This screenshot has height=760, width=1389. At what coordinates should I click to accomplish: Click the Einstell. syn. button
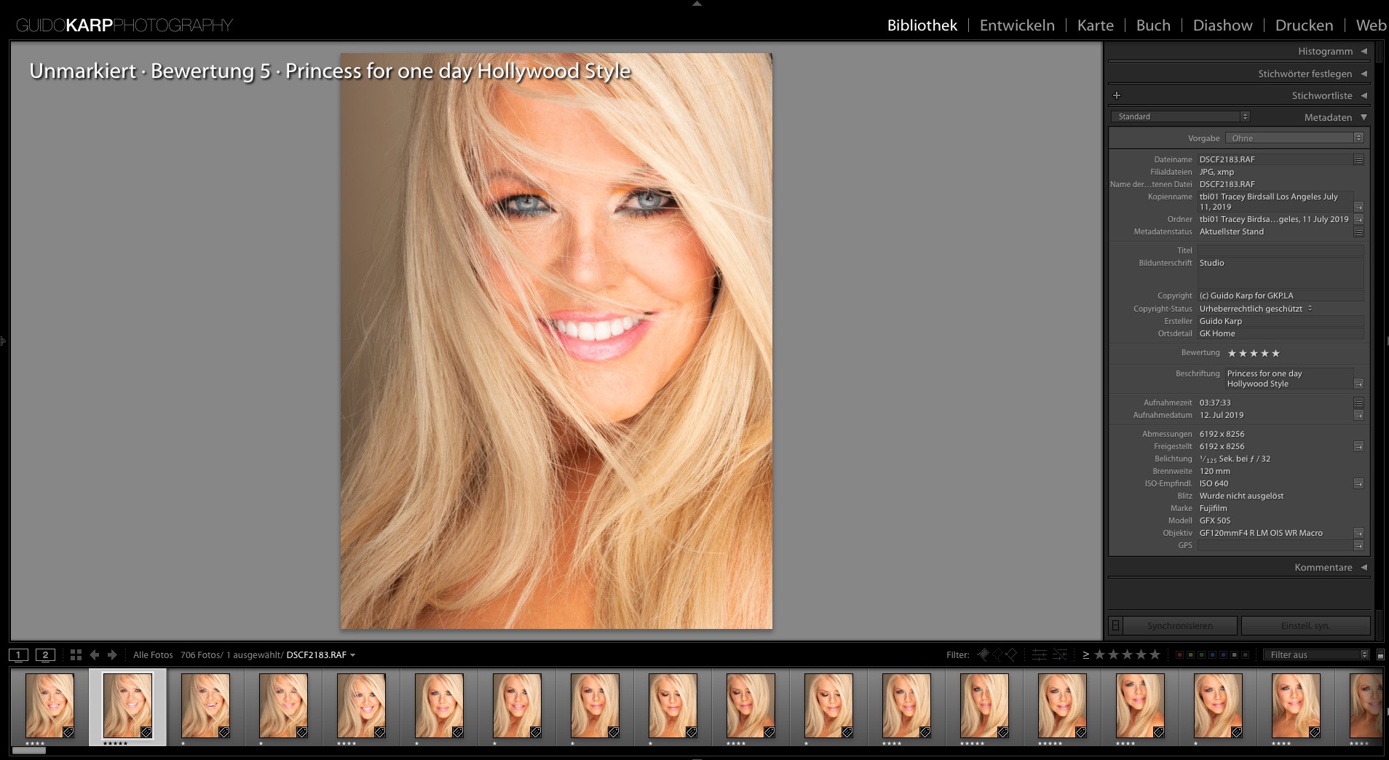[1307, 625]
